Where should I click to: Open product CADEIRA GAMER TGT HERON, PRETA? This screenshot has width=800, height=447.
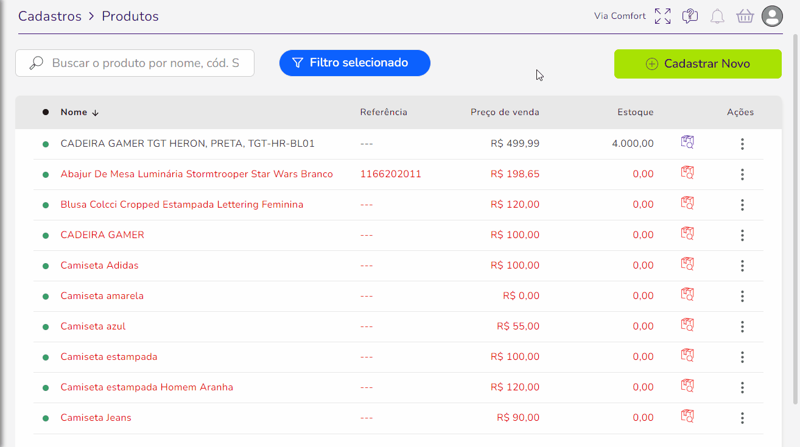pos(188,144)
